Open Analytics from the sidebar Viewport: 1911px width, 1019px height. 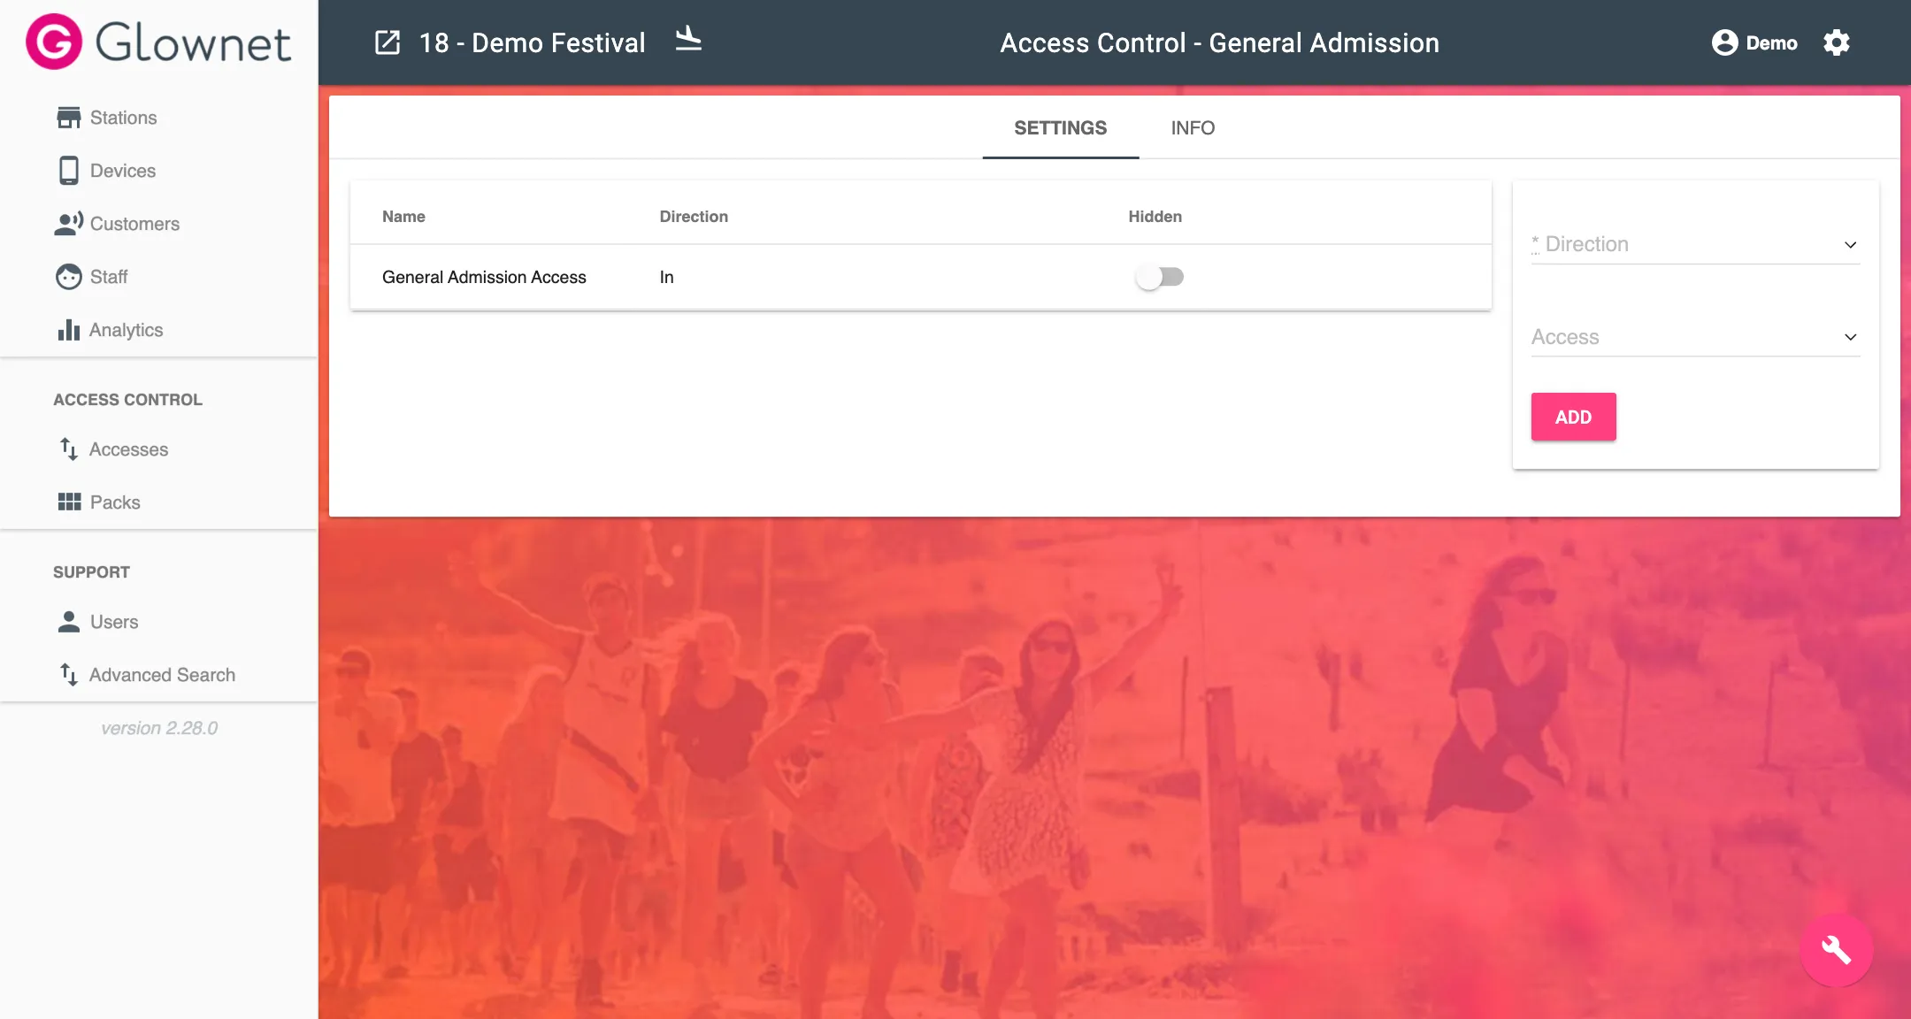pos(127,330)
